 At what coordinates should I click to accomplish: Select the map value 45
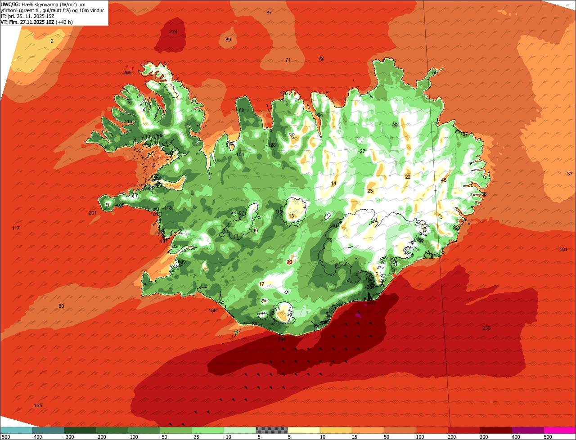tap(444, 180)
